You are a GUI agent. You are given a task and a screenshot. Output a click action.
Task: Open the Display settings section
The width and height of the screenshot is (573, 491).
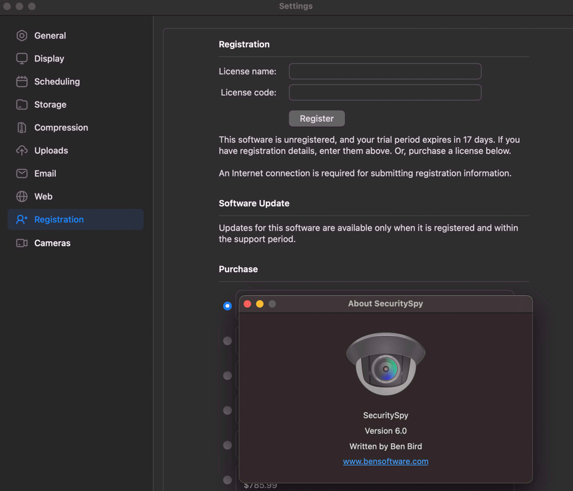point(49,58)
